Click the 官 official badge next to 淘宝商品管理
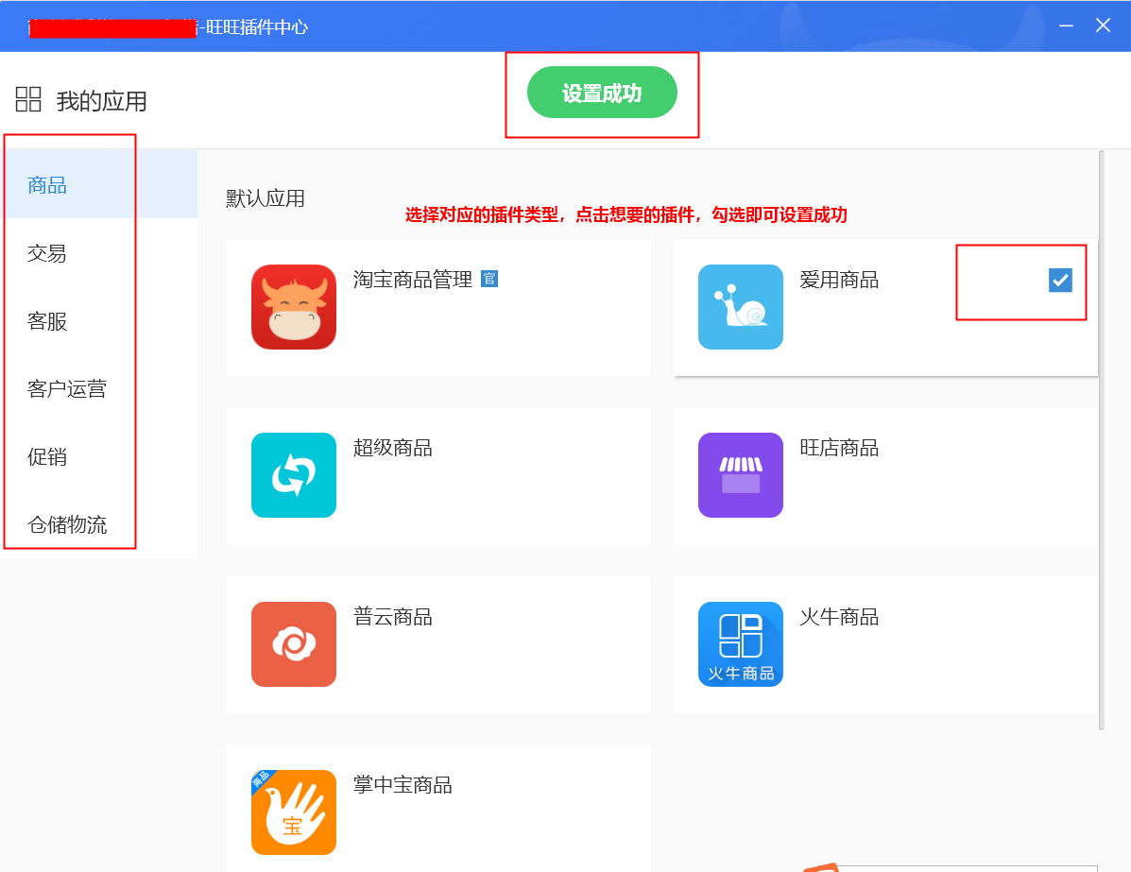1131x872 pixels. (x=488, y=279)
